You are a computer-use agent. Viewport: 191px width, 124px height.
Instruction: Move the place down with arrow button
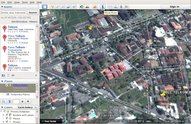click(x=28, y=101)
